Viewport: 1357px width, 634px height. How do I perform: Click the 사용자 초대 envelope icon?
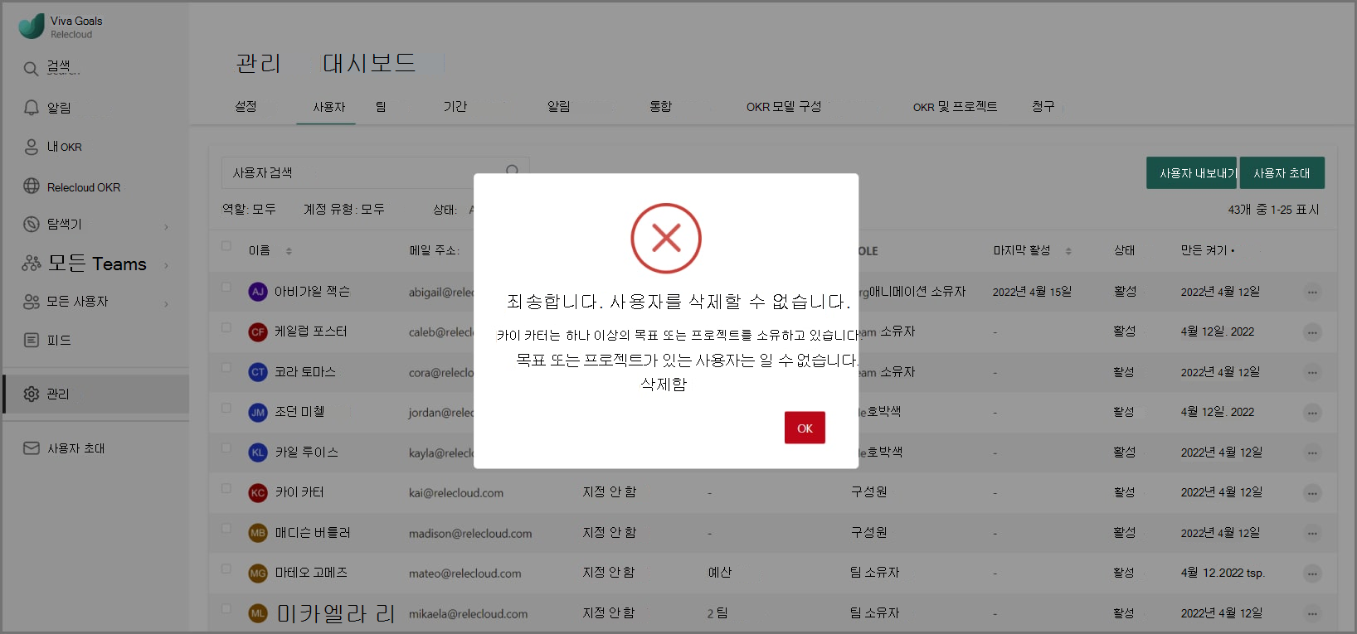(x=31, y=448)
